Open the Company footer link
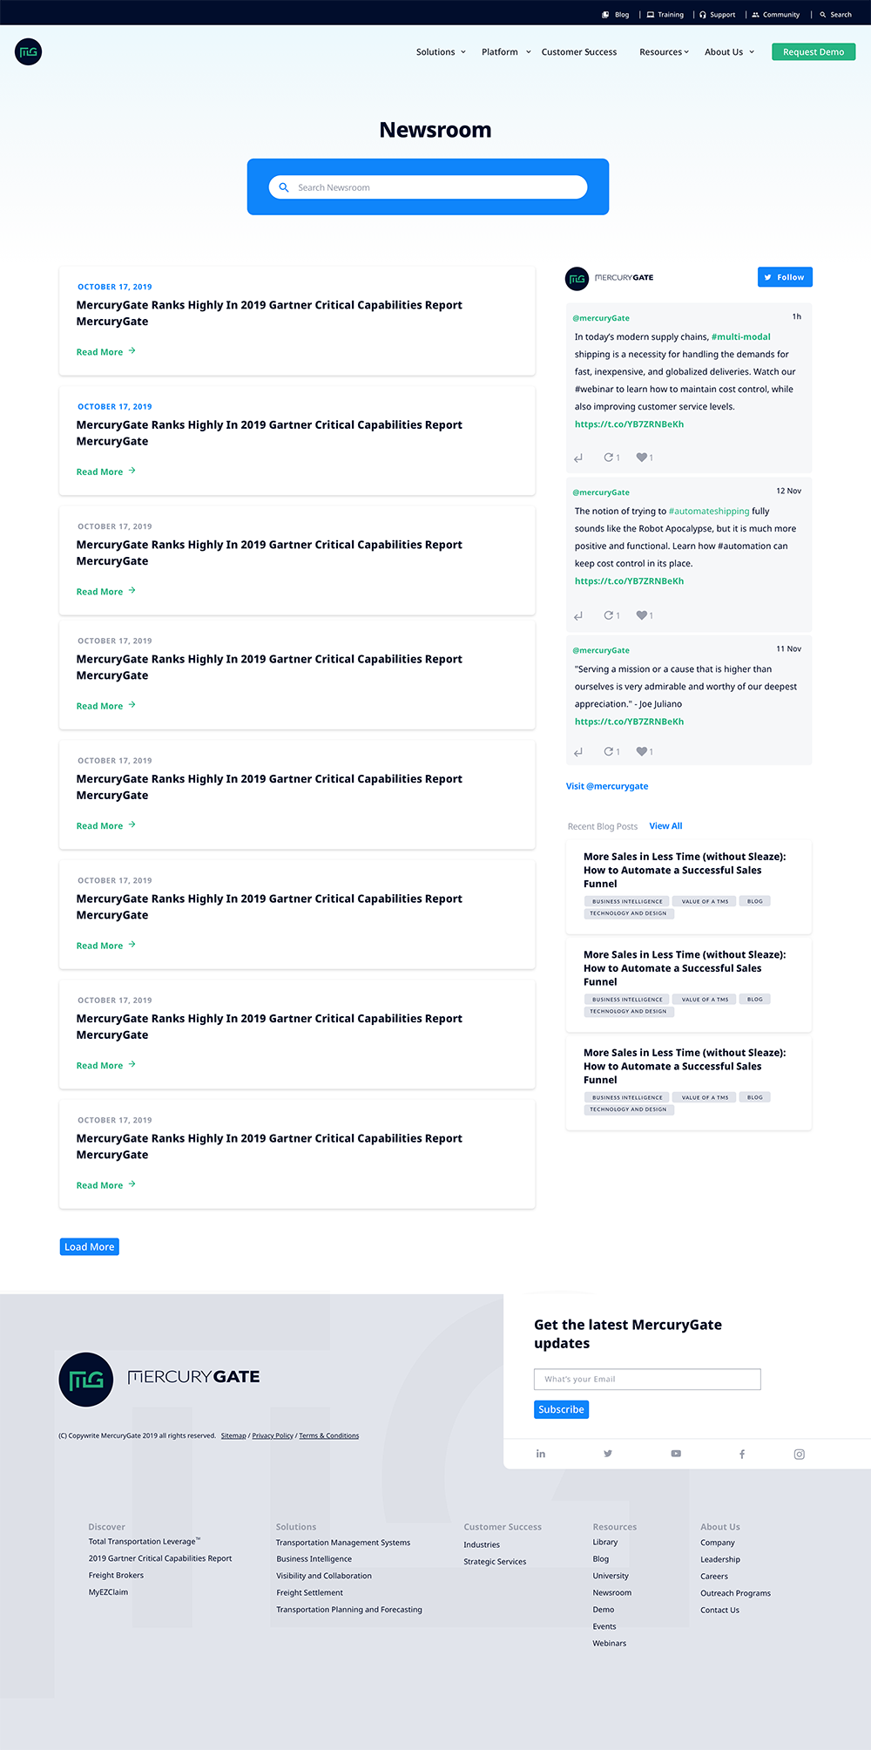This screenshot has height=1750, width=871. (718, 1543)
